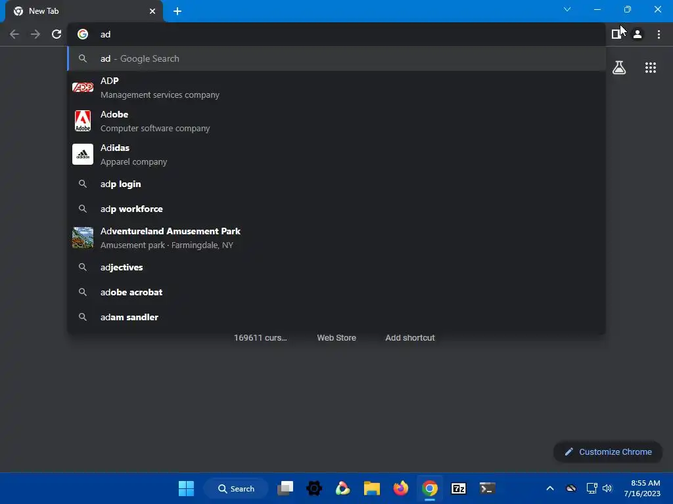The height and width of the screenshot is (504, 673).
Task: Open the Chrome Labs flask icon
Action: coord(619,68)
